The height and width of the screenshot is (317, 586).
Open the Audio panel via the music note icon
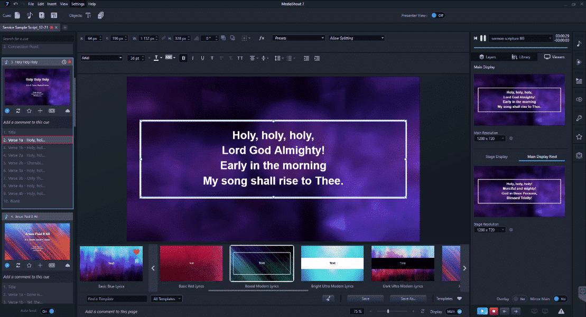click(579, 44)
